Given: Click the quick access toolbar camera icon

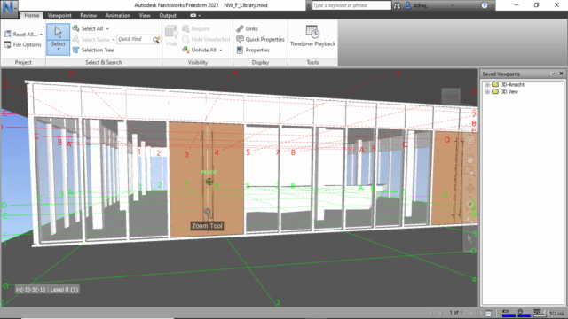Looking at the screenshot, I should [193, 16].
